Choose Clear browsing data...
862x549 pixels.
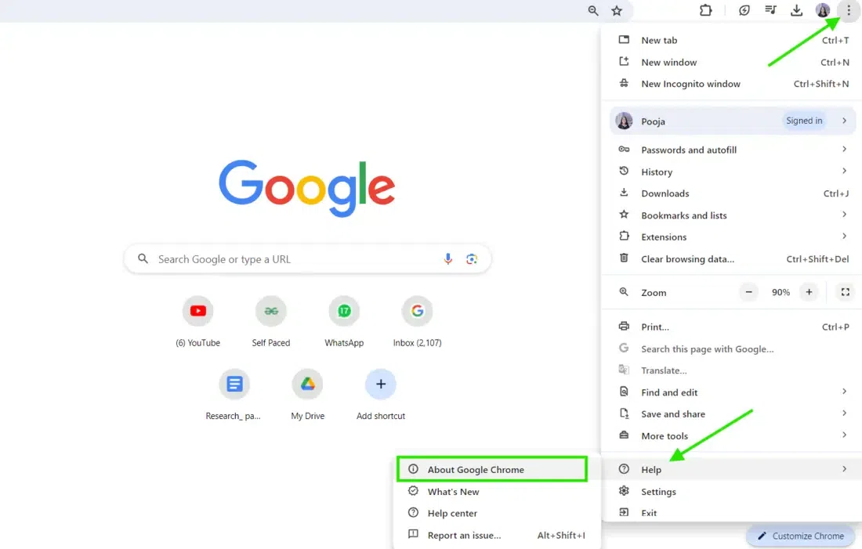tap(733, 259)
